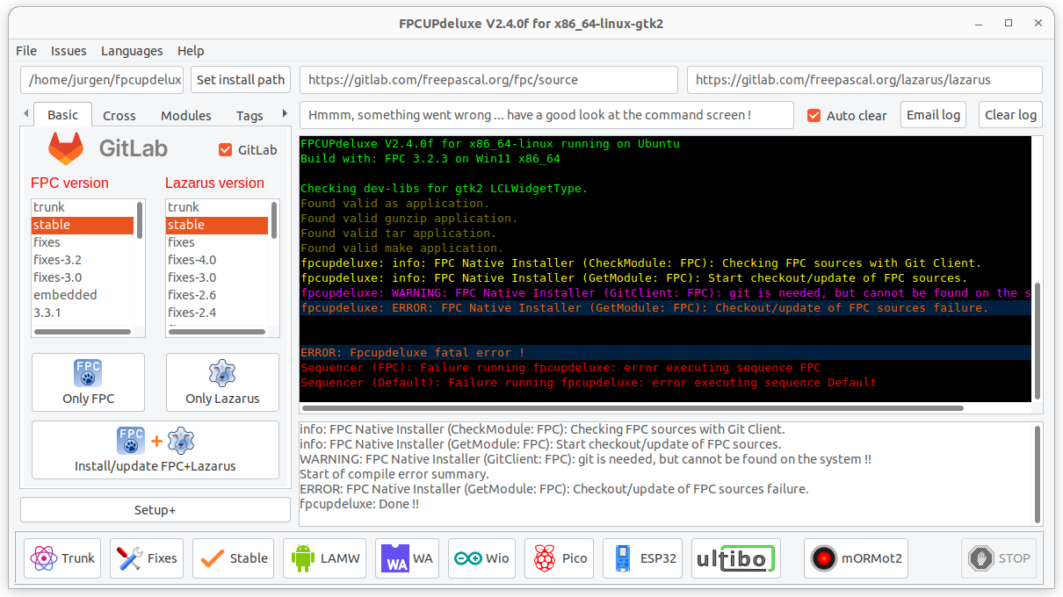Image resolution: width=1063 pixels, height=597 pixels.
Task: Select the WA WebAssembly icon button
Action: pos(407,558)
